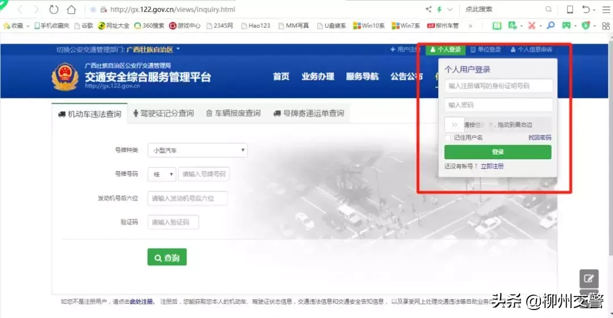
Task: Click the green 登录 button
Action: [x=498, y=152]
